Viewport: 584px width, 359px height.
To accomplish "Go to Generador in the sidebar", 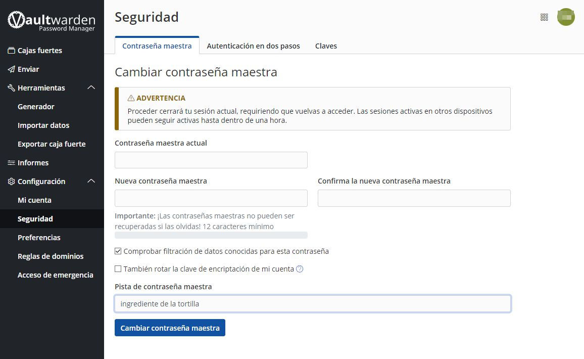I will 36,107.
